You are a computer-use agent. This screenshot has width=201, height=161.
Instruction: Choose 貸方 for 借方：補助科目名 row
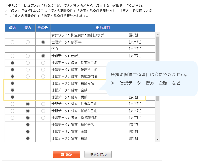28,70
